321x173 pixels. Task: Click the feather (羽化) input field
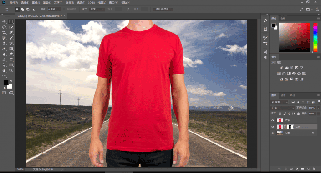(54, 9)
